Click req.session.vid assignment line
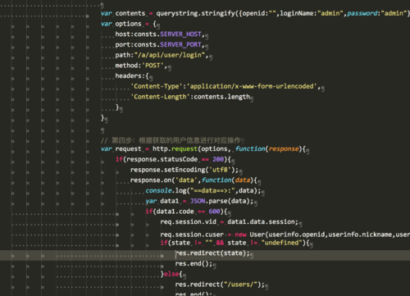The height and width of the screenshot is (296, 410). pos(229,222)
